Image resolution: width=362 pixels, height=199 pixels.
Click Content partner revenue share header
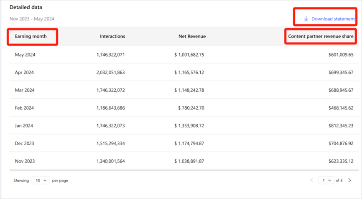pos(321,36)
